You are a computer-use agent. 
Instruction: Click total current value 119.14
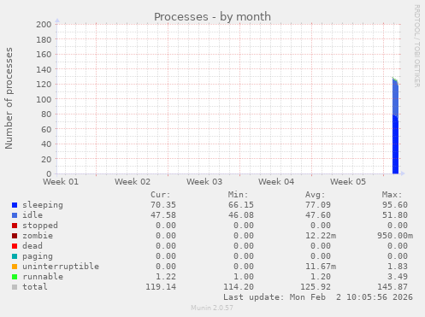[161, 287]
